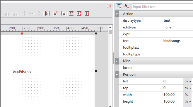Click the export icon above the design toolbar
This screenshot has width=193, height=107.
[x=109, y=6]
